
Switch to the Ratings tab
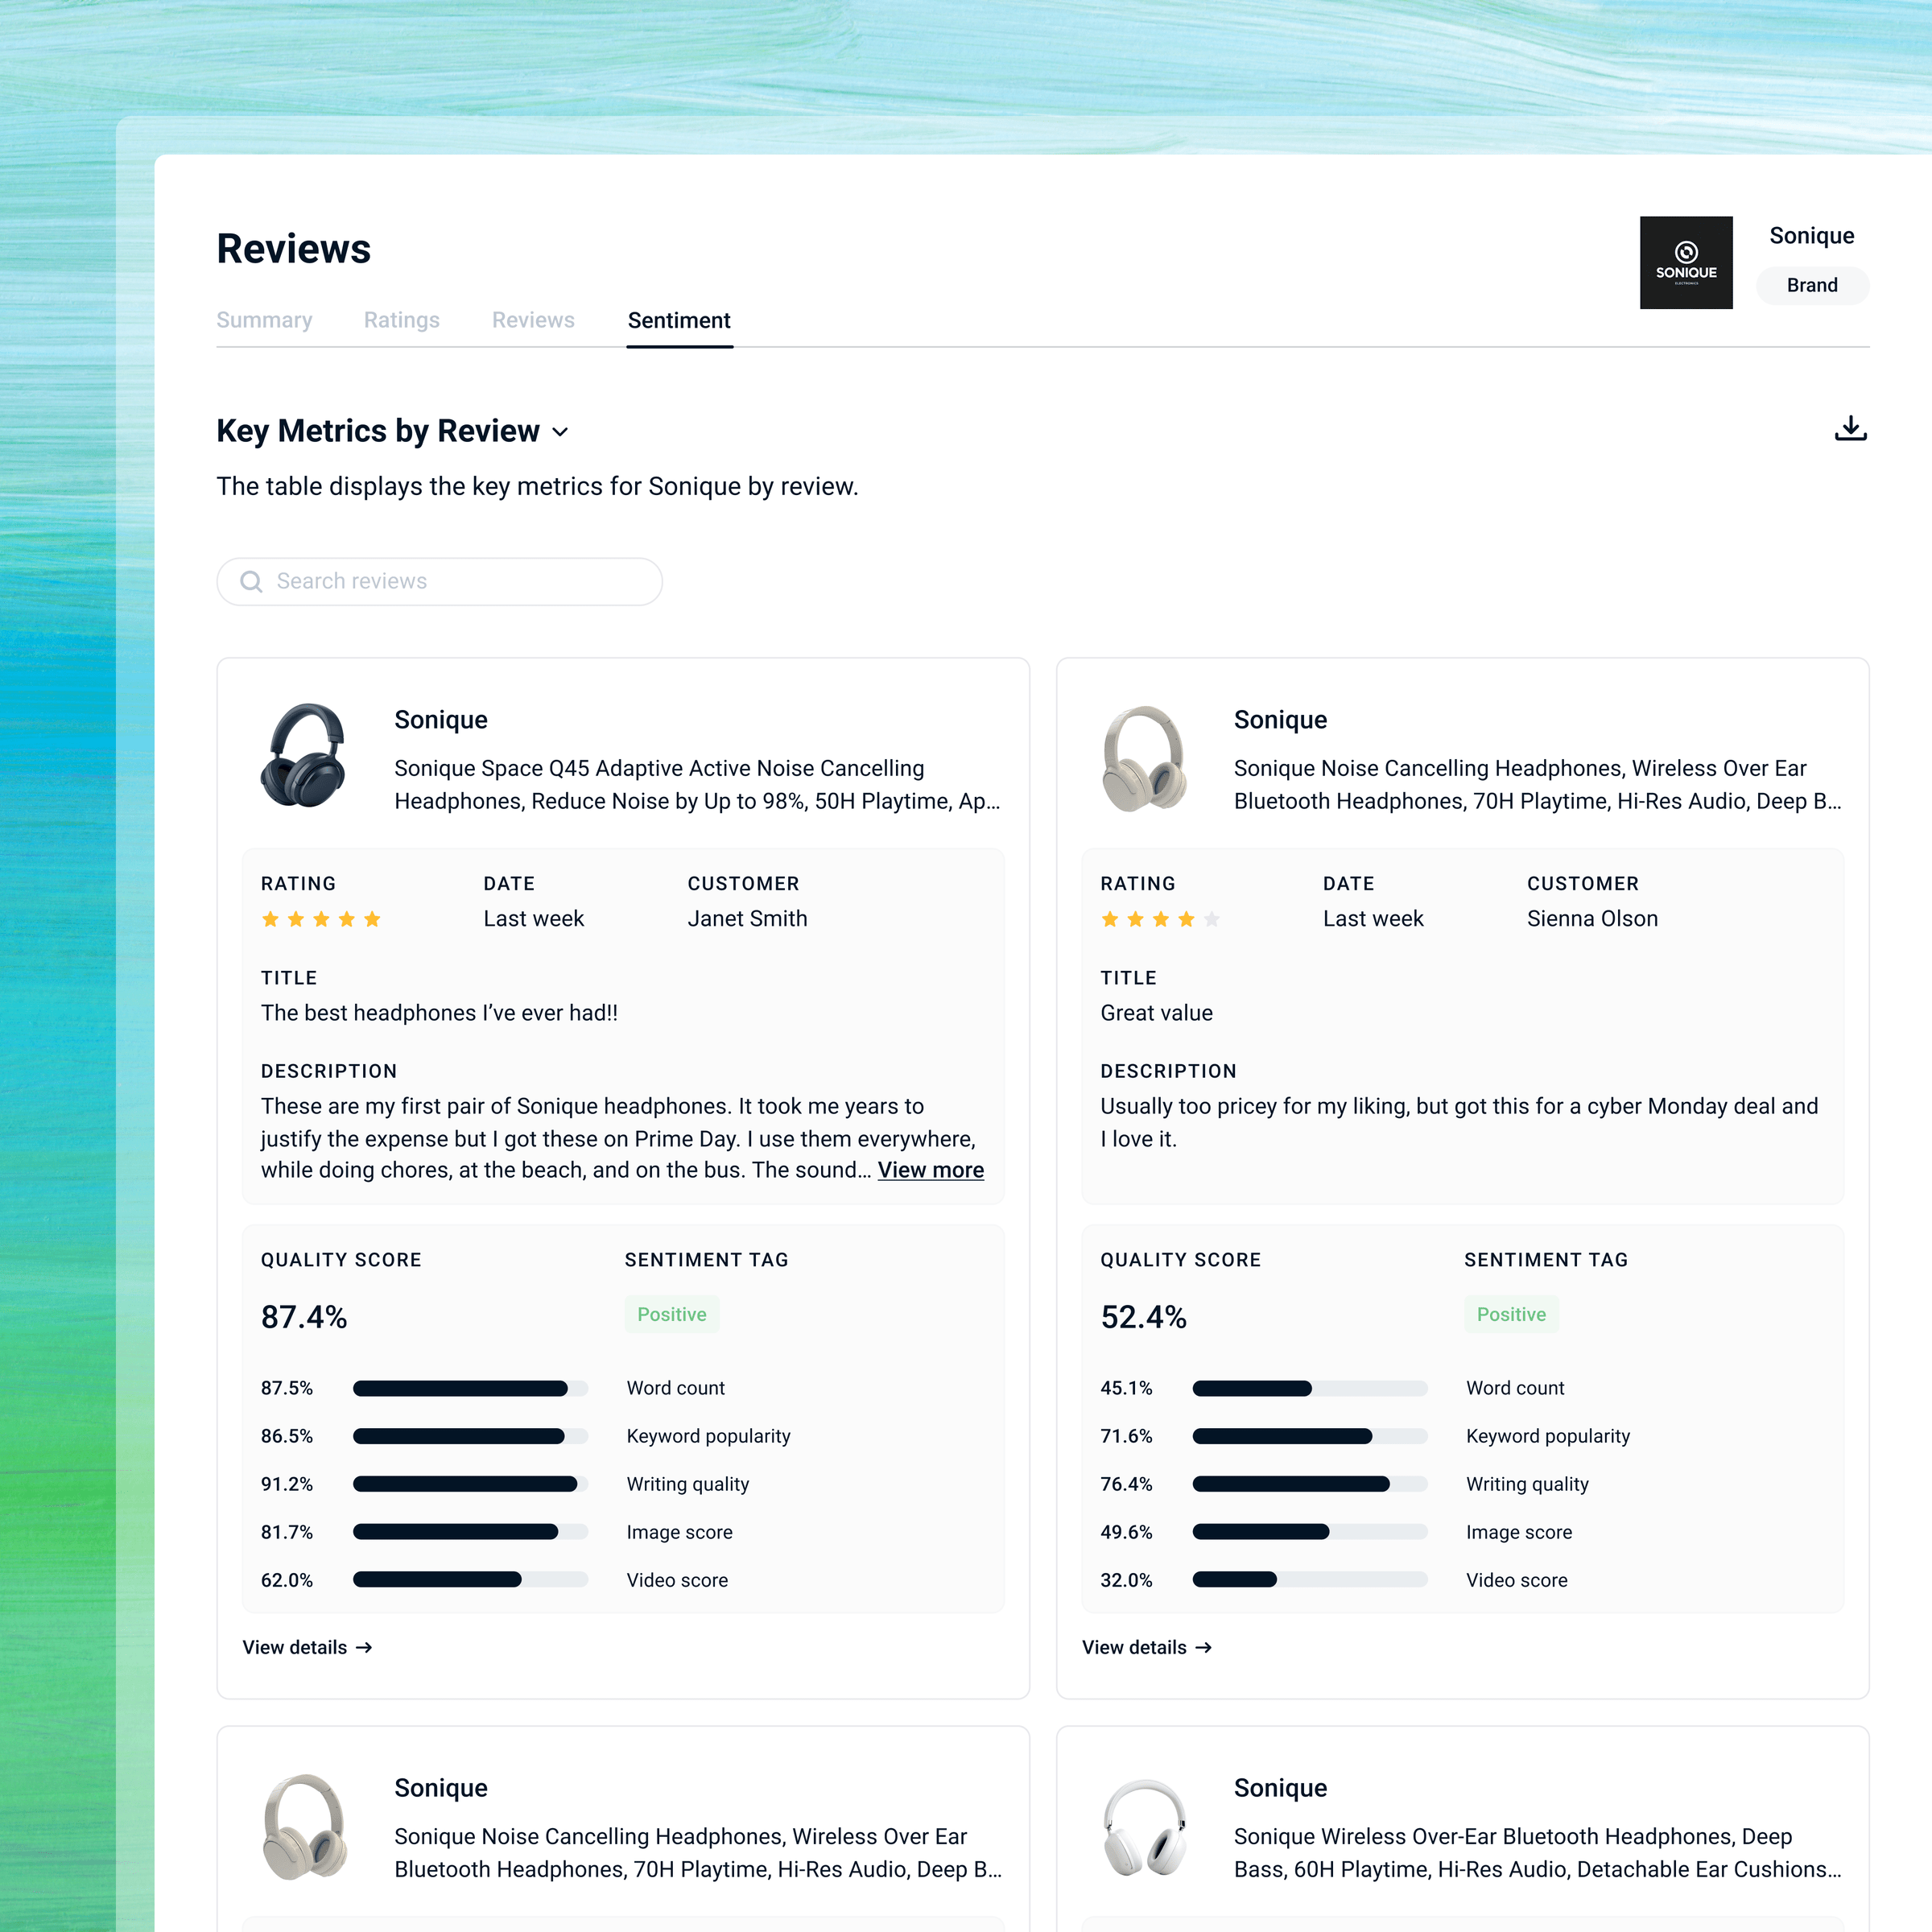(402, 320)
